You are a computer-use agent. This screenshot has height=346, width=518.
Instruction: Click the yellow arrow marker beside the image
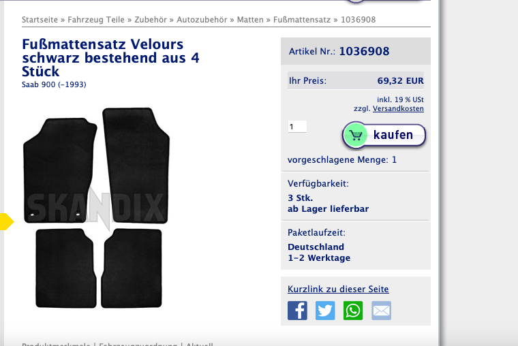tap(7, 221)
